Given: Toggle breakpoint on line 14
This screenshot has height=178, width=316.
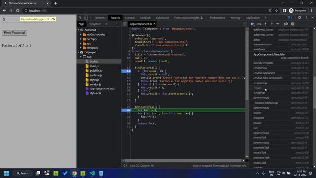Looking at the screenshot, I should 126,71.
